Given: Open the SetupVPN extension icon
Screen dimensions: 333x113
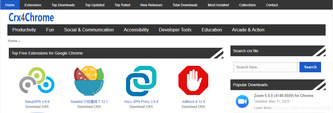Looking at the screenshot, I should pos(37,81).
